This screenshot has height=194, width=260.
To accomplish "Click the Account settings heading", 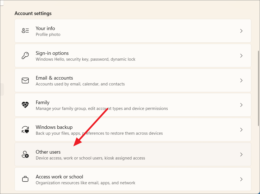I will pos(33,13).
